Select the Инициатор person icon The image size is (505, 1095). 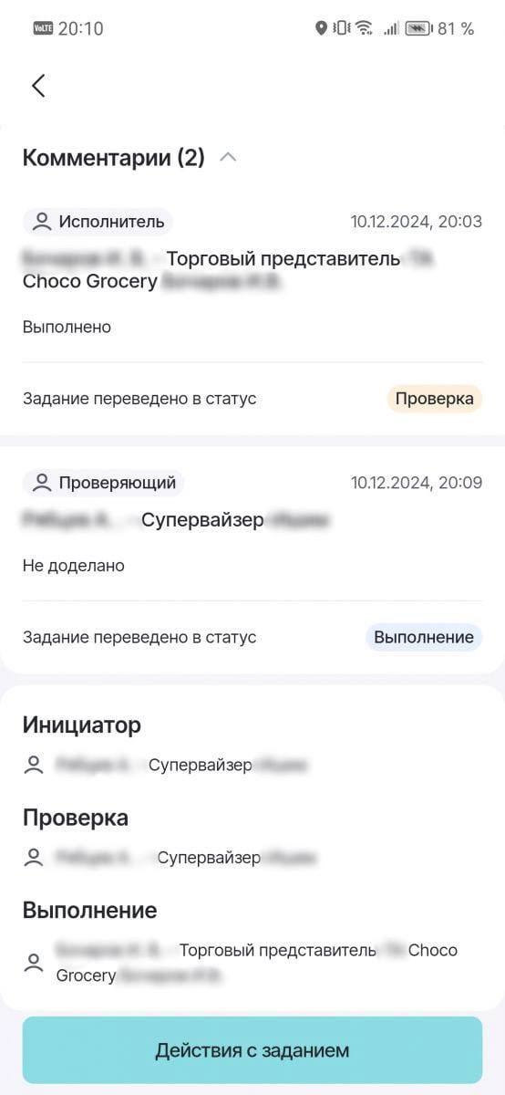point(34,765)
